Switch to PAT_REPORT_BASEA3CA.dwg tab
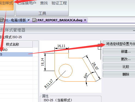The height and width of the screenshot is (102, 135). point(60,20)
